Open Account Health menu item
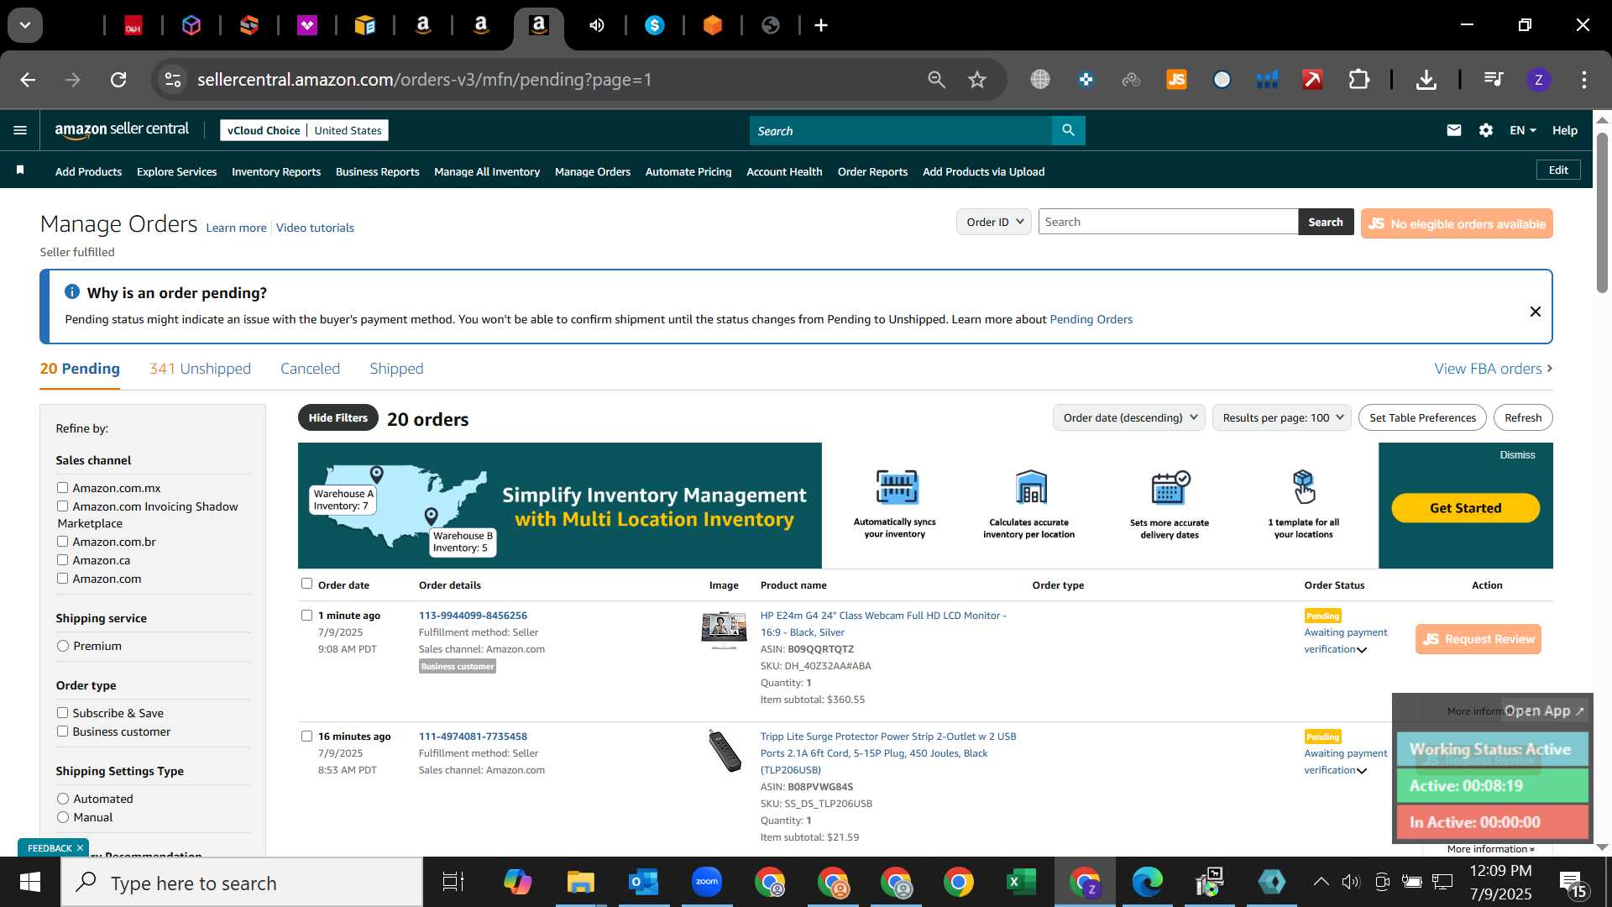 784,171
